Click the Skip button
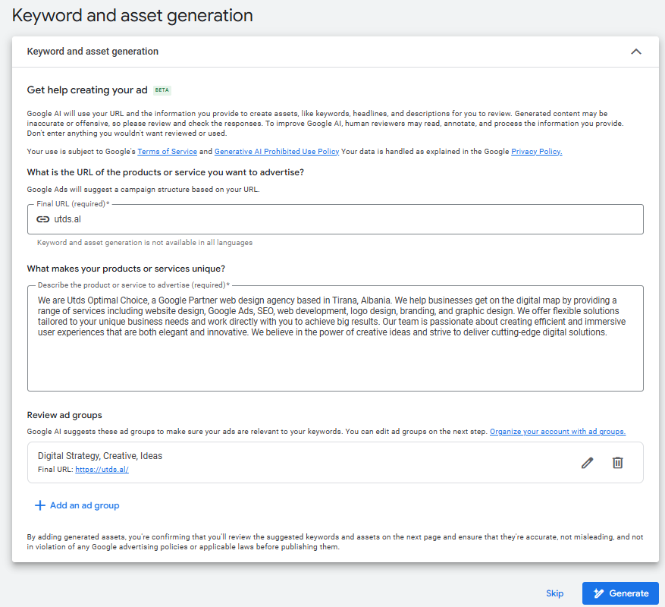665x607 pixels. [x=555, y=593]
